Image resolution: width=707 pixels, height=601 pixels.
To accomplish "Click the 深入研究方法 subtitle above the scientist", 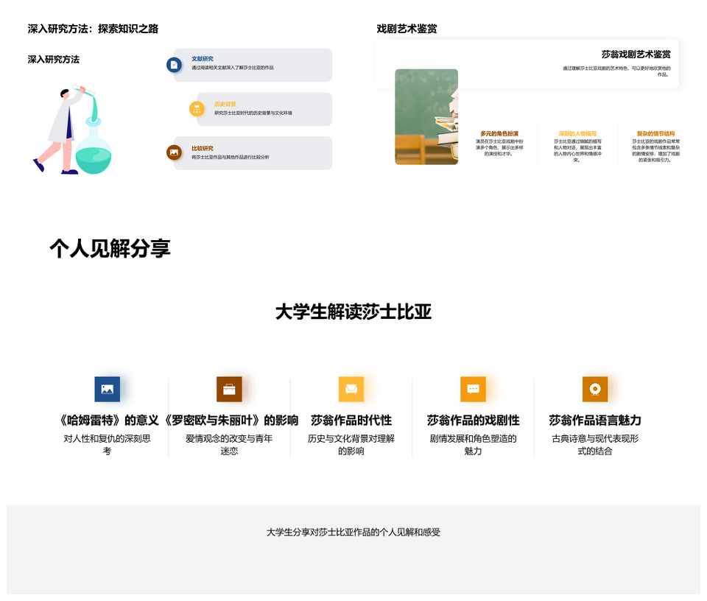I will coord(54,59).
